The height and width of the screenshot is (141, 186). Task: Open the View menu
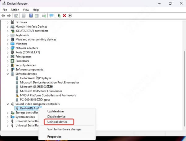coord(26,10)
